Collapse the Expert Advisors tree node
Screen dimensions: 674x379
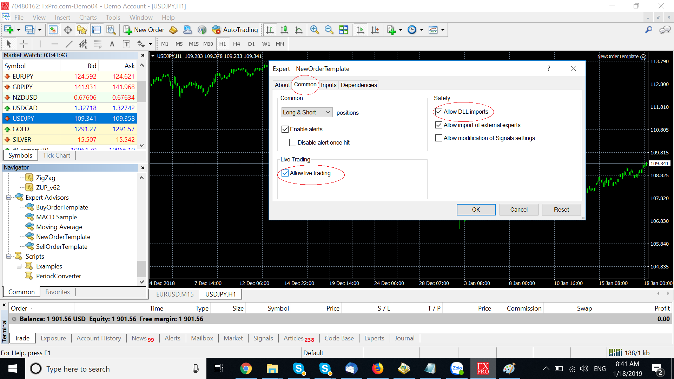click(x=8, y=198)
